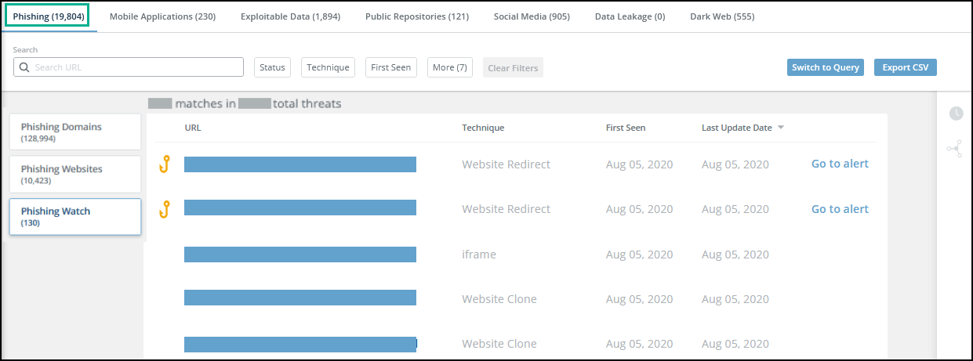Sort by Last Update Date arrow

point(781,128)
